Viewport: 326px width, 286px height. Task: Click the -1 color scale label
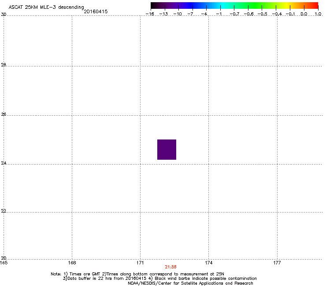tap(219, 14)
